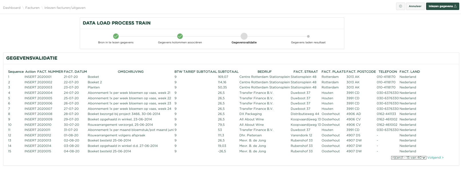Screen dimensions: 461x170
Task: Click company cell 'DX Packaging'
Action: (250, 114)
